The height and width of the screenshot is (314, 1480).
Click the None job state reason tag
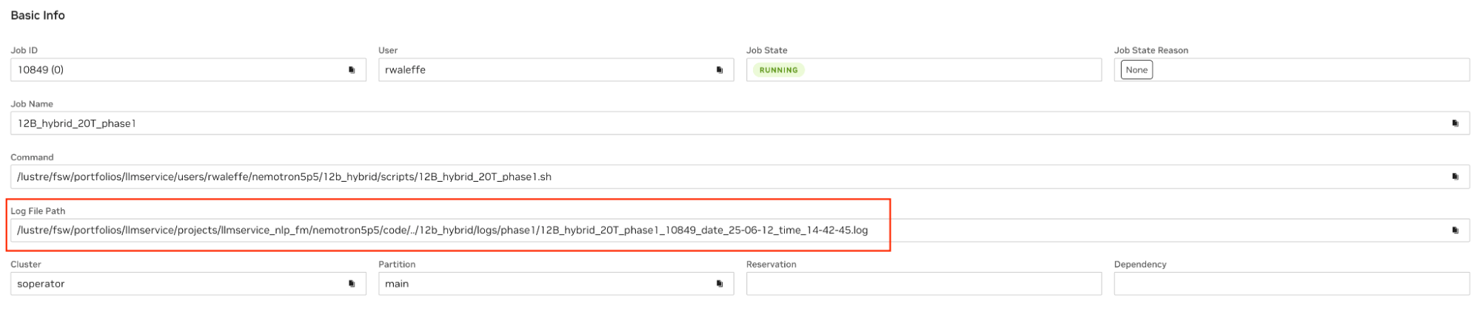click(x=1136, y=70)
